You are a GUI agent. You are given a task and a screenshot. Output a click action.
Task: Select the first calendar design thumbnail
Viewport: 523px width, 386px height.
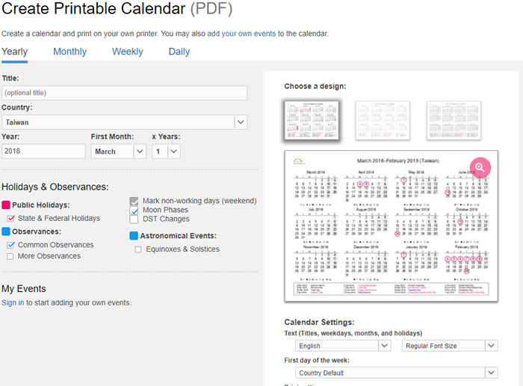coord(312,120)
